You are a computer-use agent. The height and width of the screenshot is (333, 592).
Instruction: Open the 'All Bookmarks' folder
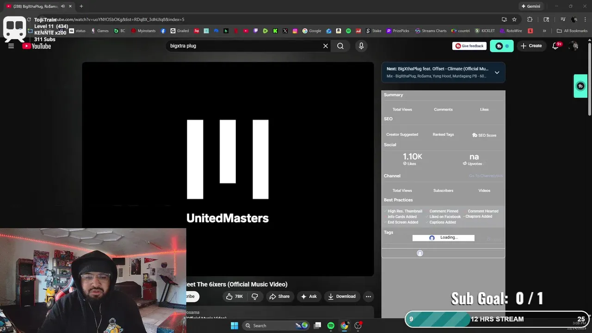[572, 31]
